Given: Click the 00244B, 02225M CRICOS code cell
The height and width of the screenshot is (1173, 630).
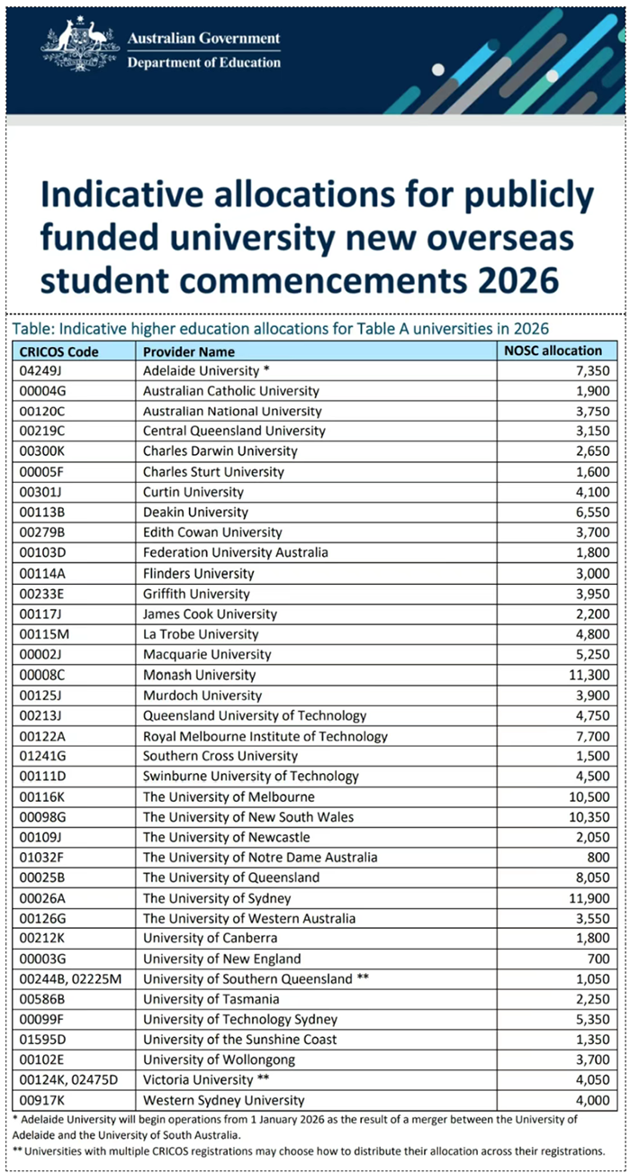Looking at the screenshot, I should (x=72, y=979).
